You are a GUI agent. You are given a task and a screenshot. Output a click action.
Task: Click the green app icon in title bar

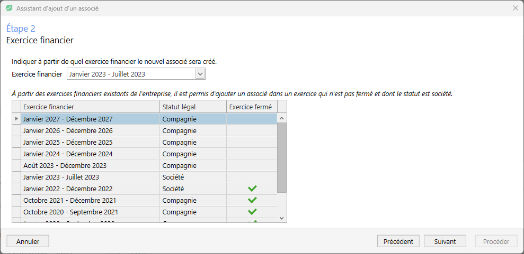pyautogui.click(x=10, y=8)
